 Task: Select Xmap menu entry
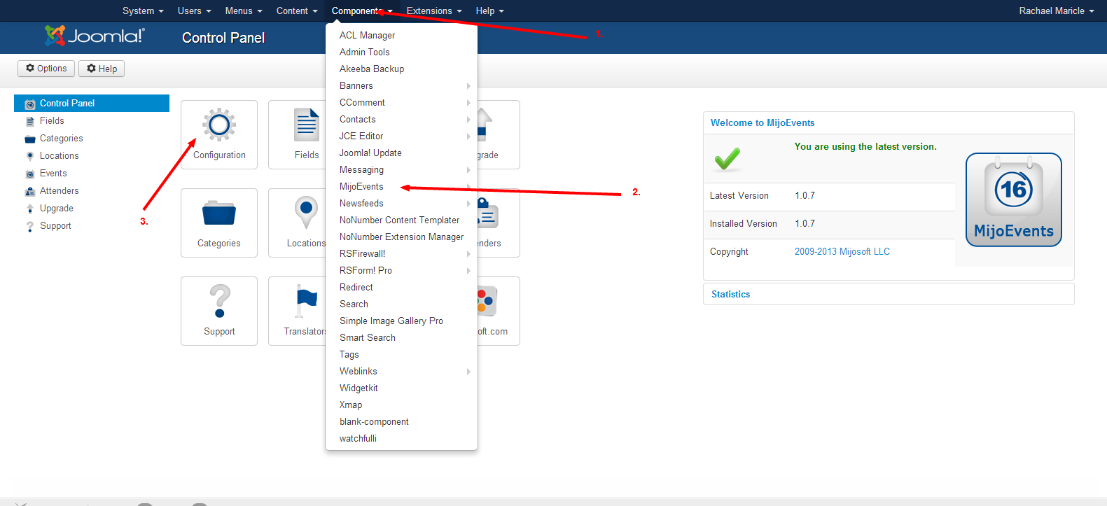coord(401,405)
